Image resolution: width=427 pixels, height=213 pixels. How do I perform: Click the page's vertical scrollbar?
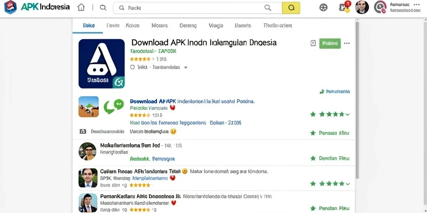[x=357, y=101]
